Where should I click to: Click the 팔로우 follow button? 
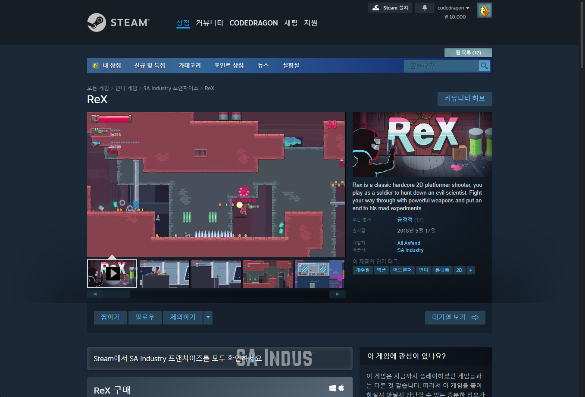[x=145, y=317]
